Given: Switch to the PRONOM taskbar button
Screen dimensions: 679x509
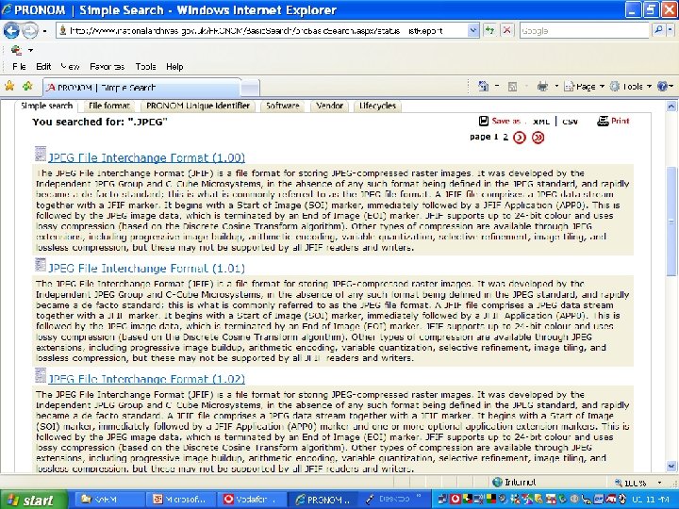Looking at the screenshot, I should pos(323,500).
